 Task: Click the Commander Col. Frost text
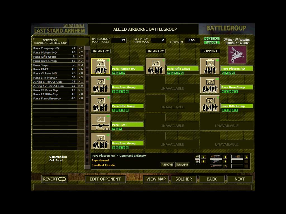58,159
